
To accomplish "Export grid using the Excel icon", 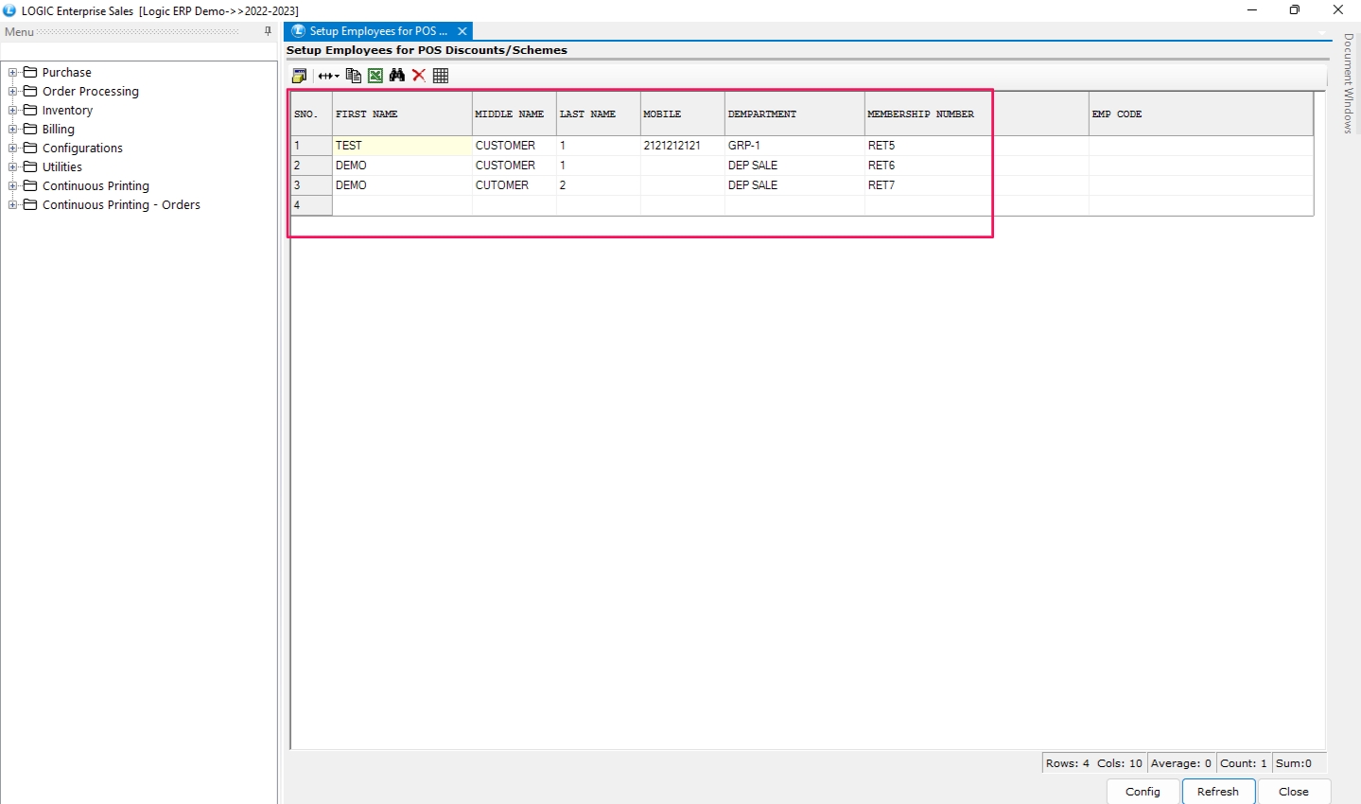I will (x=375, y=76).
